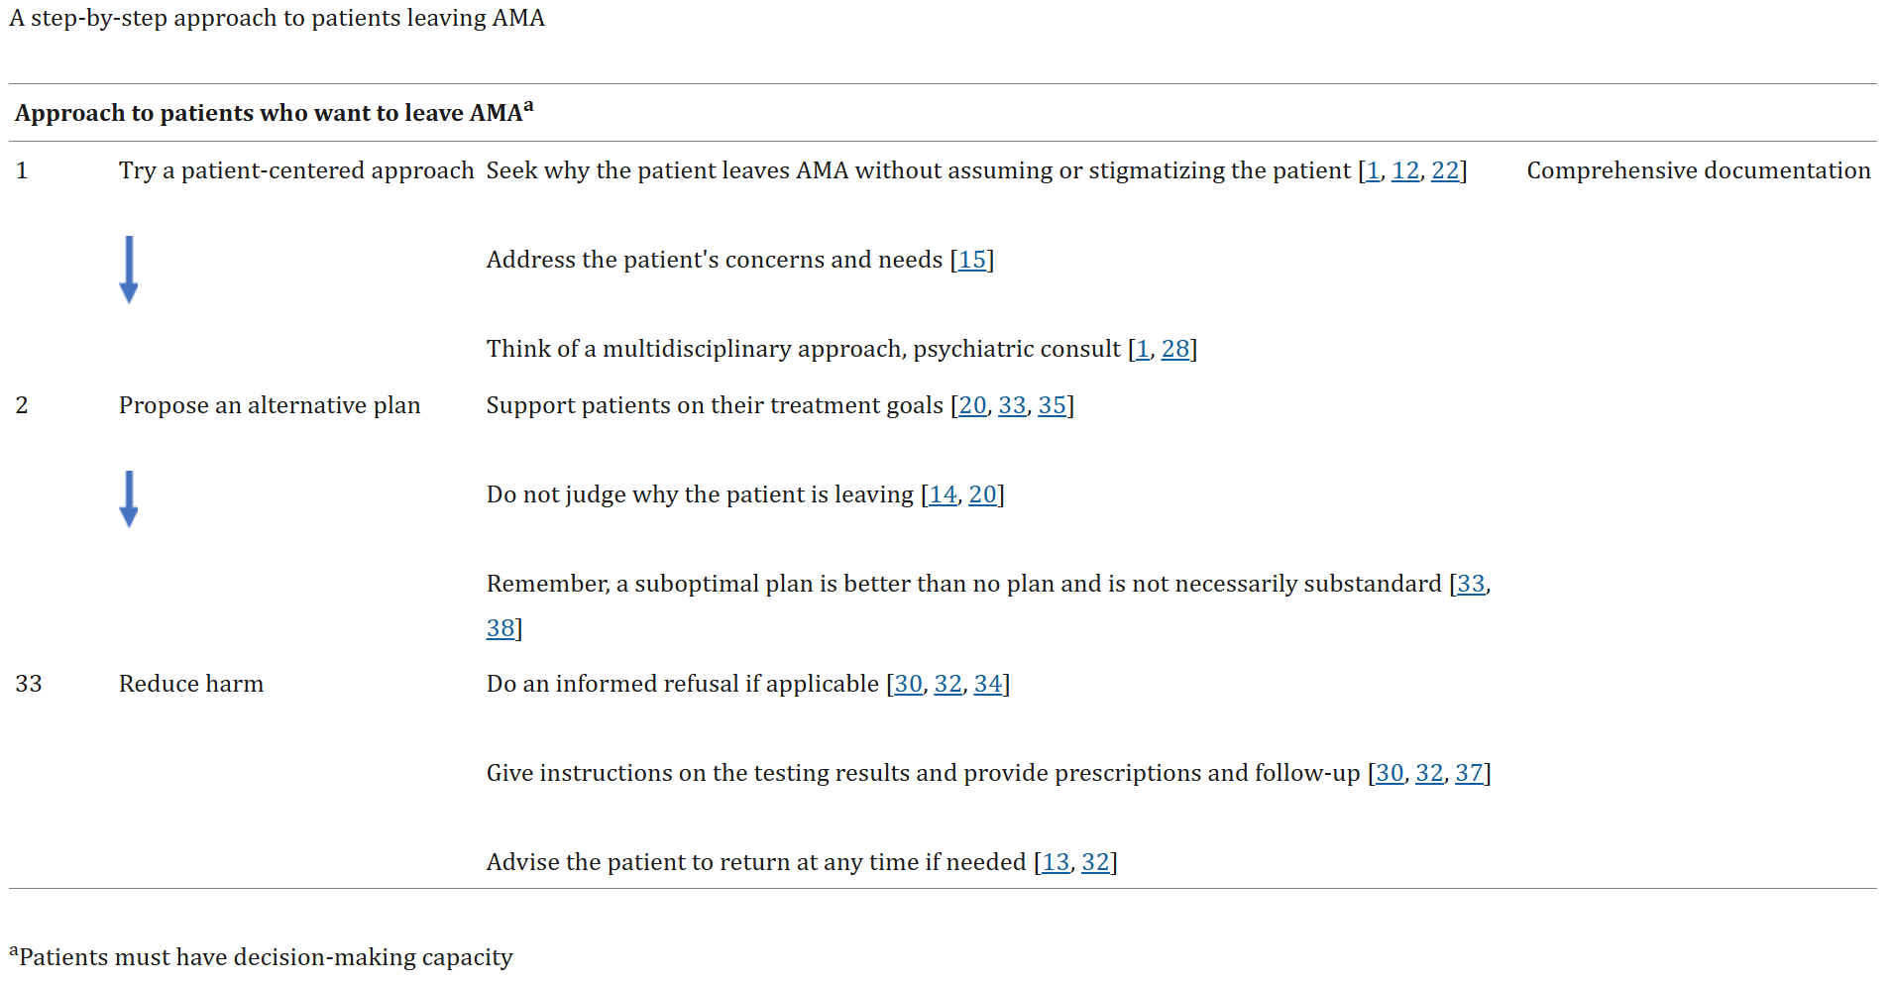1891x985 pixels.
Task: Click the Comprehensive documentation cell text
Action: [1699, 170]
